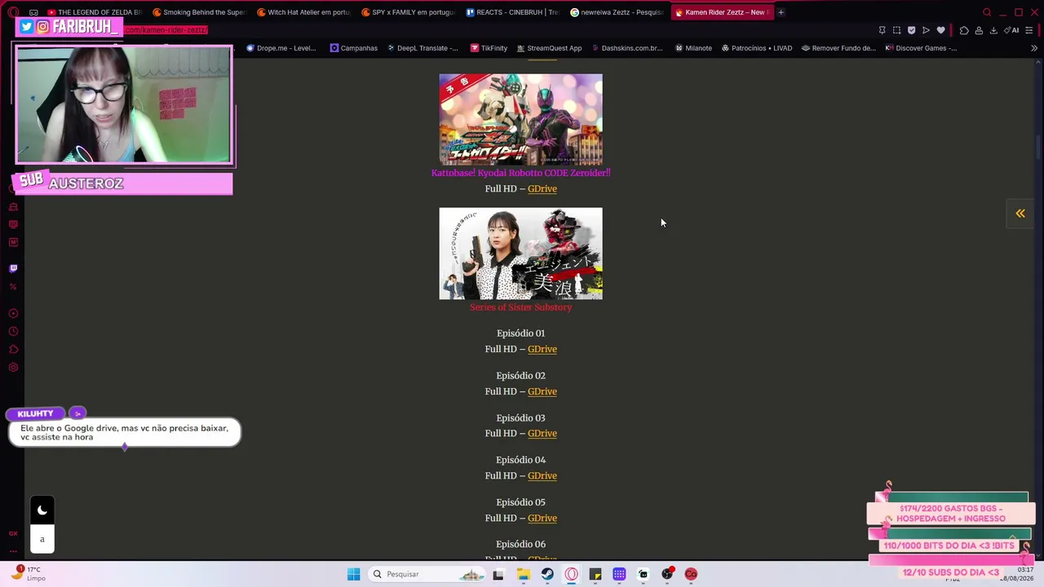
Task: Open Task View on the taskbar
Action: pos(498,574)
